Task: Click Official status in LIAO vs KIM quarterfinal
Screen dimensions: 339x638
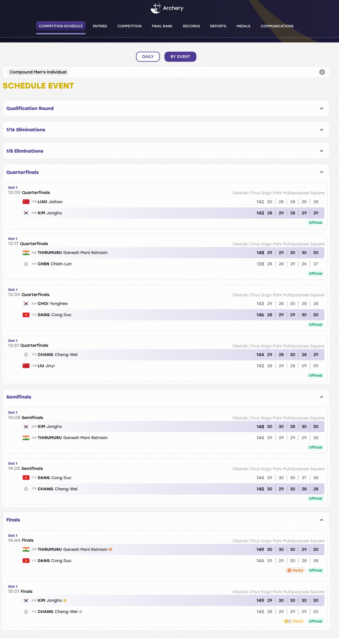Action: pyautogui.click(x=316, y=222)
